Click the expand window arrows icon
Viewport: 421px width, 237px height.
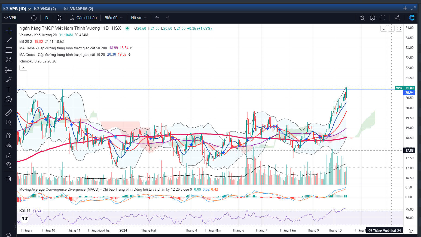click(x=413, y=8)
